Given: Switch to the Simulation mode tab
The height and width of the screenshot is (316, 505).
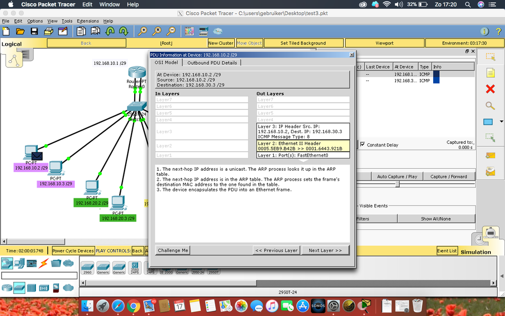Looking at the screenshot, I should click(476, 252).
